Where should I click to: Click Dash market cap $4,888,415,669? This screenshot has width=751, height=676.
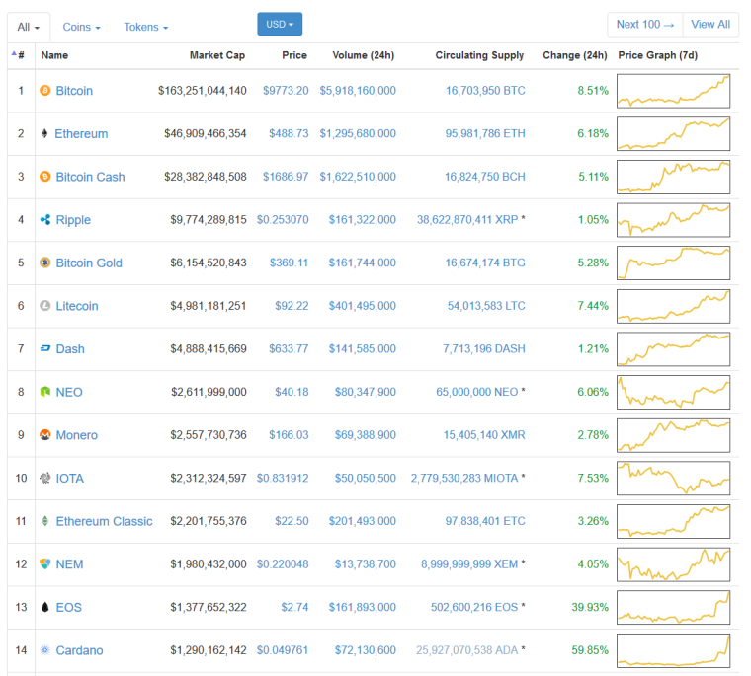[209, 348]
